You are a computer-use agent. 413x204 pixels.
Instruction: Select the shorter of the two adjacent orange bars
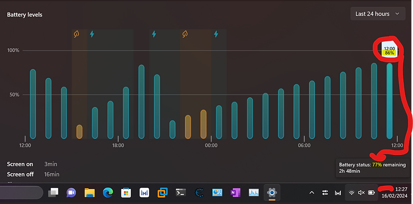point(188,127)
